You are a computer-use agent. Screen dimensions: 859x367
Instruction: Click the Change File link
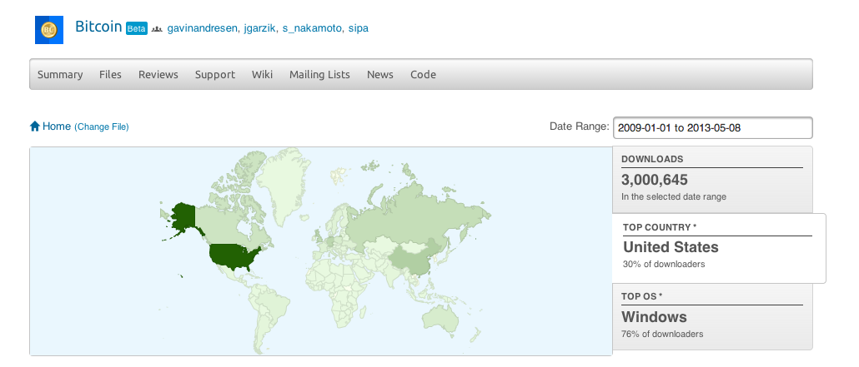coord(102,126)
